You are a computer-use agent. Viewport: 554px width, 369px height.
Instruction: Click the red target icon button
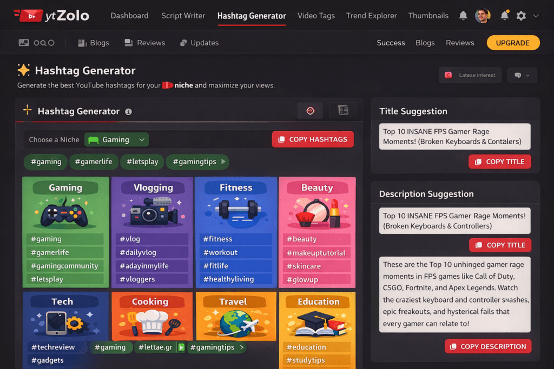[x=310, y=110]
